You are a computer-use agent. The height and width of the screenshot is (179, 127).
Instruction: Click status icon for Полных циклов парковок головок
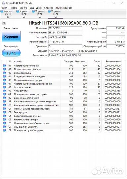click(4, 109)
